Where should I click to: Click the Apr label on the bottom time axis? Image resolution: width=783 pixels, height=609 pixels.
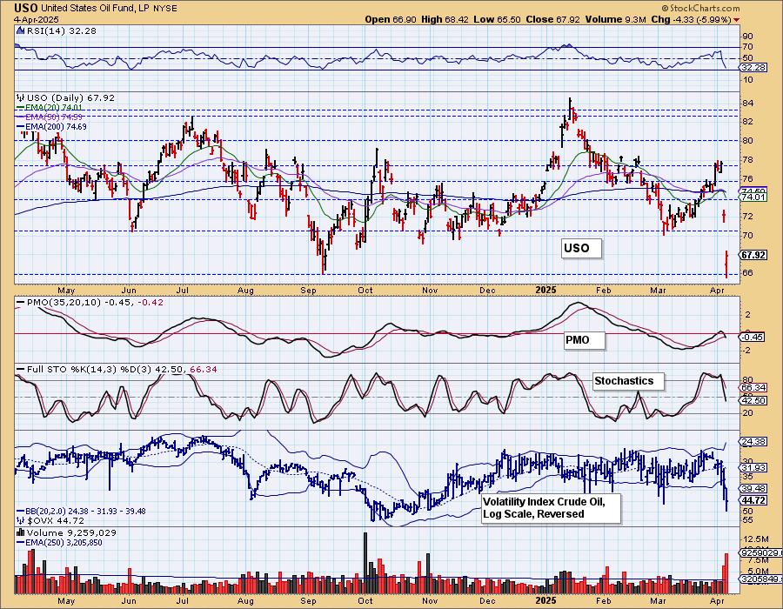pyautogui.click(x=717, y=600)
